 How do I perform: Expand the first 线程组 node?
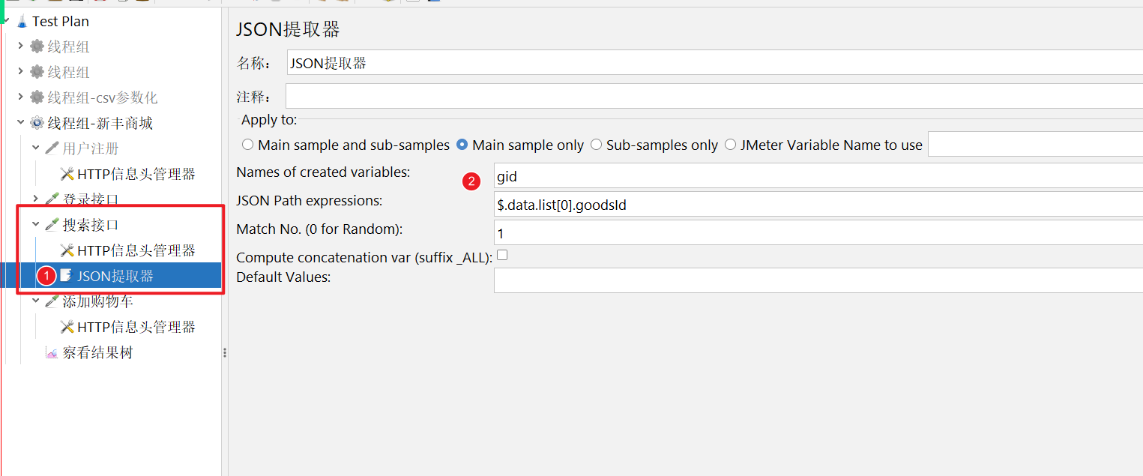tap(21, 46)
